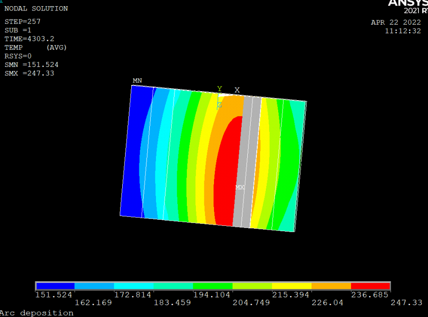Select the X axis triad label
Screen dimensions: 428x317
coord(237,90)
